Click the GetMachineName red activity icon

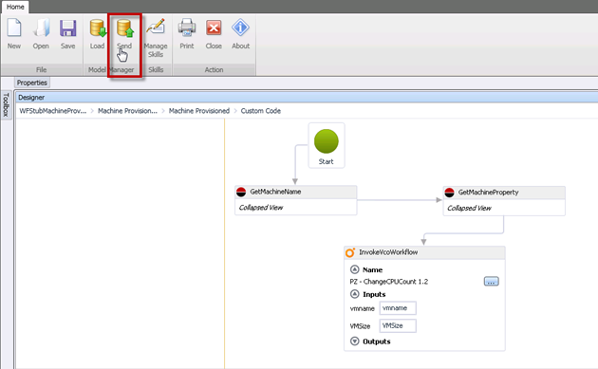click(241, 192)
